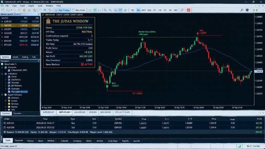Image resolution: width=265 pixels, height=149 pixels.
Task: Zoom out the chart
Action: [x=110, y=10]
